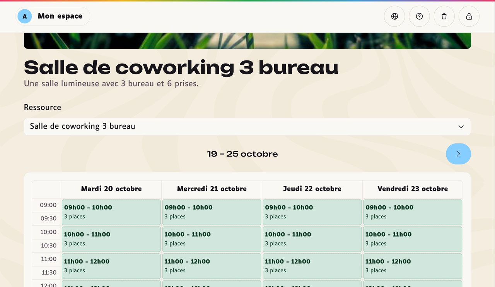Book Jeudi 22 slot 09h00 - 10h00

[312, 212]
